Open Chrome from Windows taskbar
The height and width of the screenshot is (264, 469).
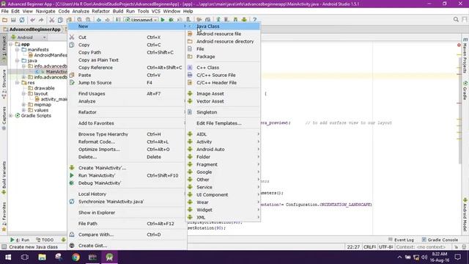coord(75,257)
